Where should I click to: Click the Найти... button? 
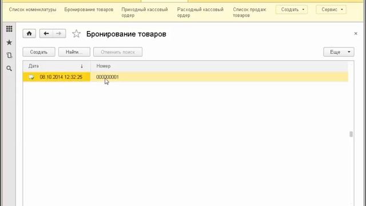click(74, 52)
